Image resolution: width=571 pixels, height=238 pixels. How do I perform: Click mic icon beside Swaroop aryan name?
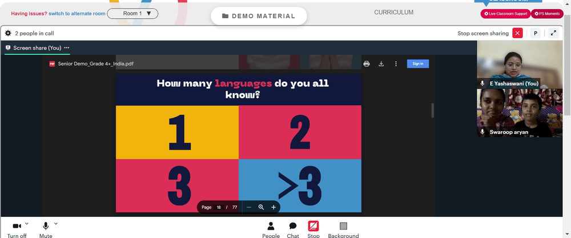482,132
